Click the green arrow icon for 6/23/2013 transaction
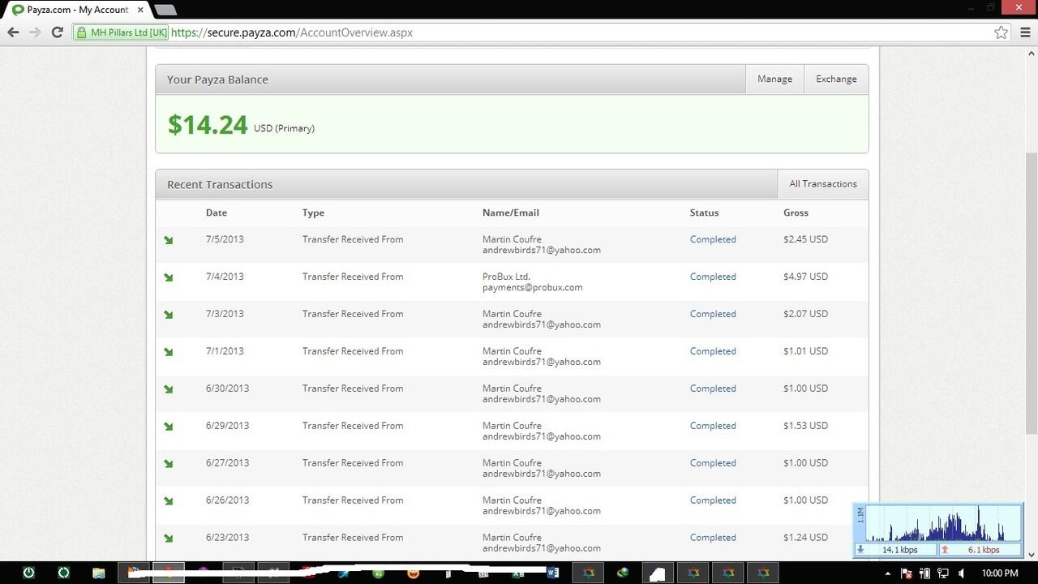Screen dimensions: 1038x584 pos(169,539)
